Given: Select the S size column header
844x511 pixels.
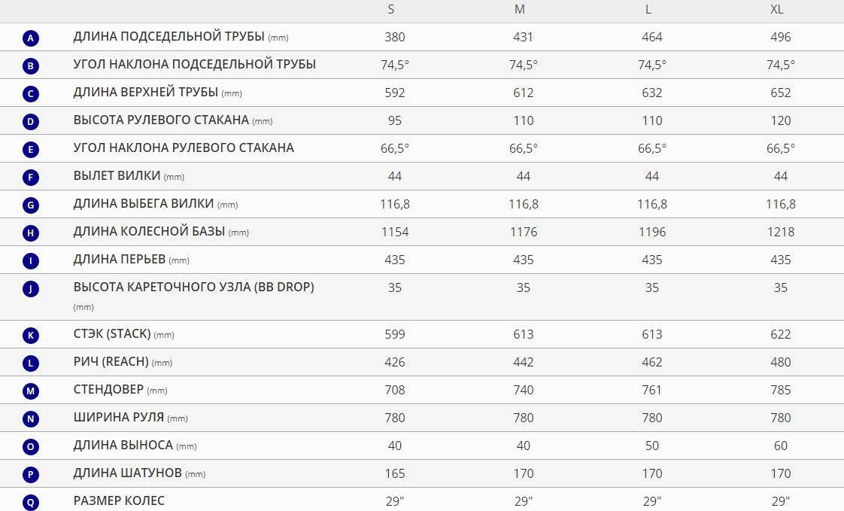Looking at the screenshot, I should click(x=390, y=10).
